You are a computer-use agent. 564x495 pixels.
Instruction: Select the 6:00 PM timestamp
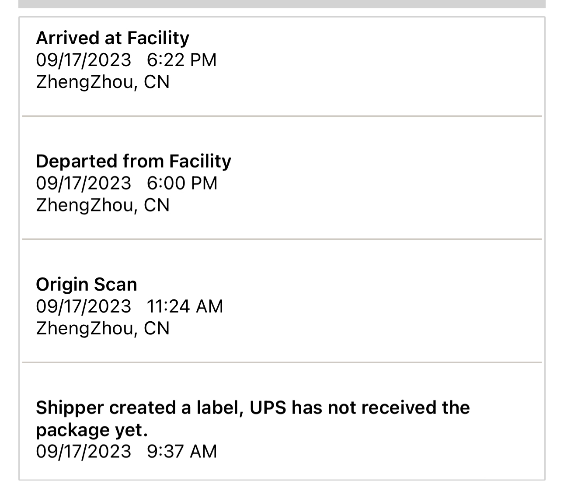(x=182, y=183)
